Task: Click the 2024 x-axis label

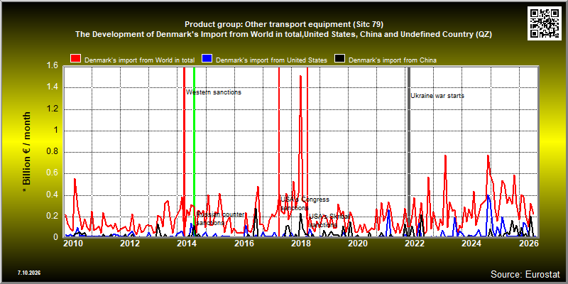Action: click(x=471, y=244)
